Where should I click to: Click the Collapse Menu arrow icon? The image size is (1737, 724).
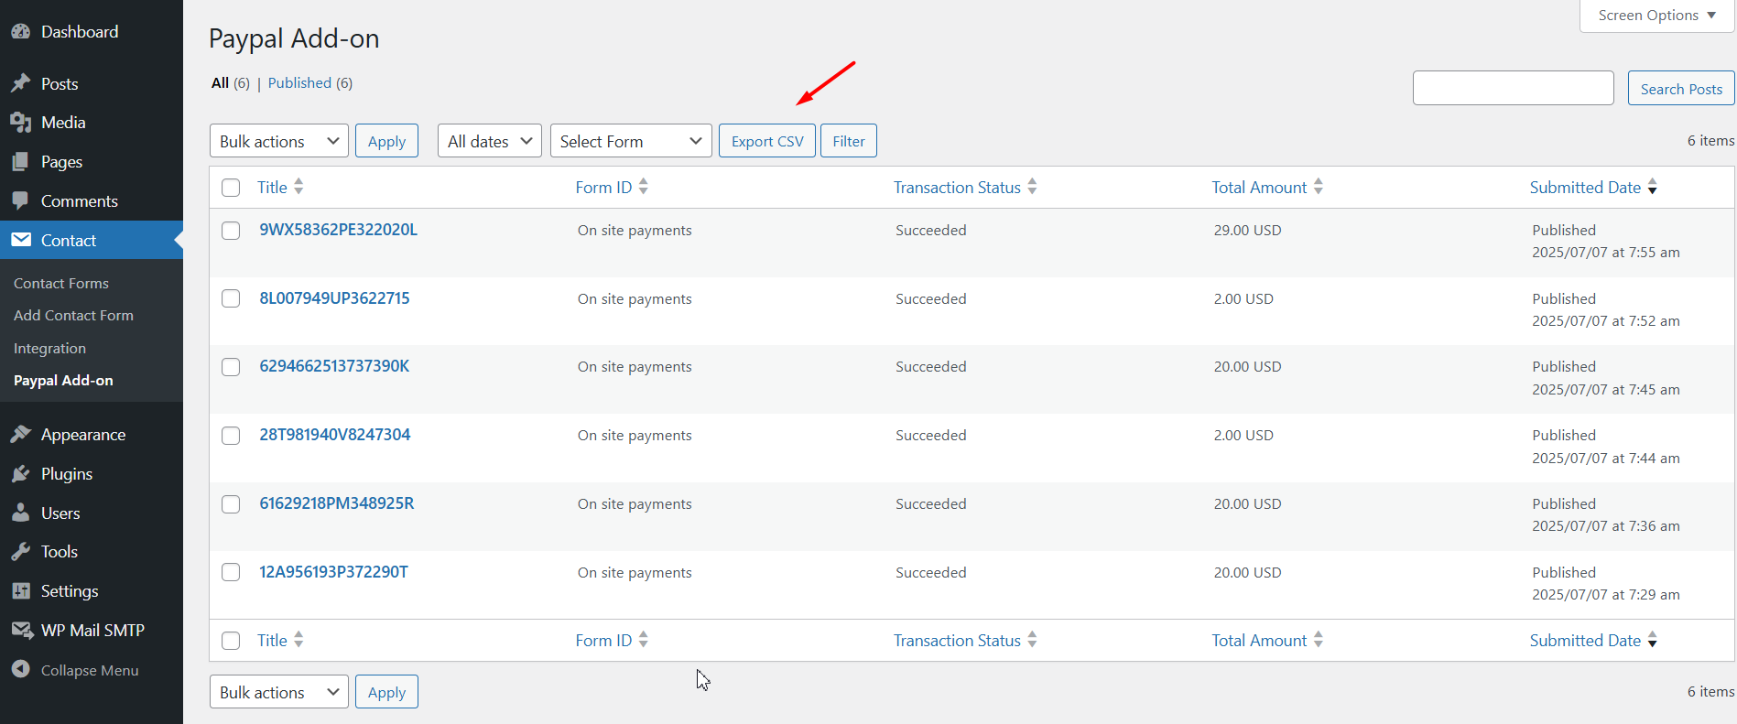point(21,670)
